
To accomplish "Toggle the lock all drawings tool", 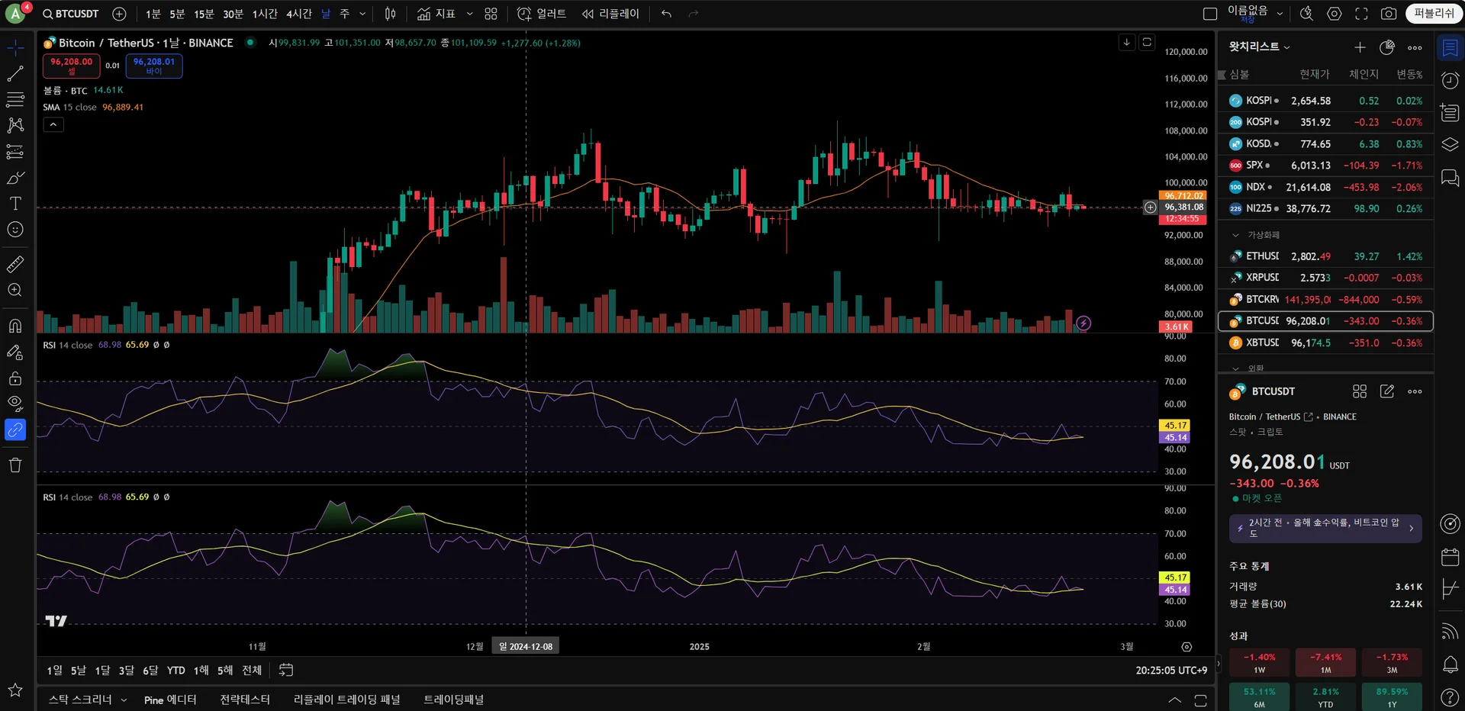I will [15, 378].
